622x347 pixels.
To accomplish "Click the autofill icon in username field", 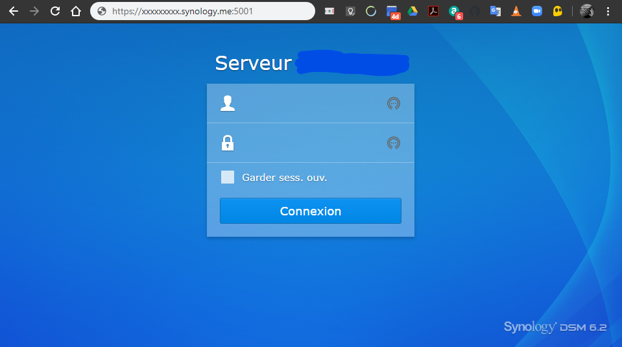I will tap(394, 104).
